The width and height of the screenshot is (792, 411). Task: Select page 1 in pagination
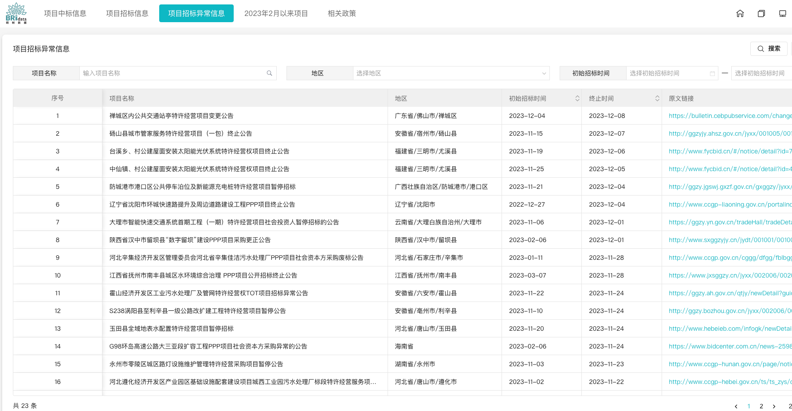tap(749, 406)
